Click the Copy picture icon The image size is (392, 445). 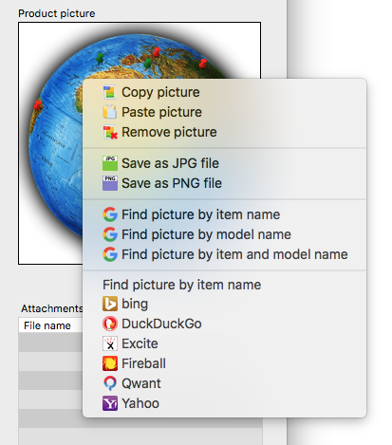click(x=110, y=92)
